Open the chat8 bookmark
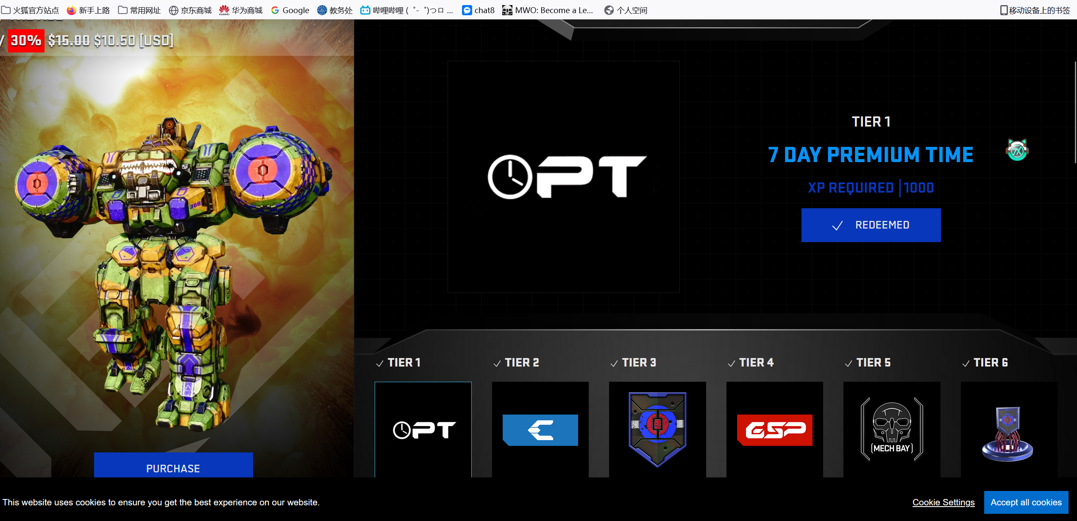The image size is (1077, 521). [478, 10]
